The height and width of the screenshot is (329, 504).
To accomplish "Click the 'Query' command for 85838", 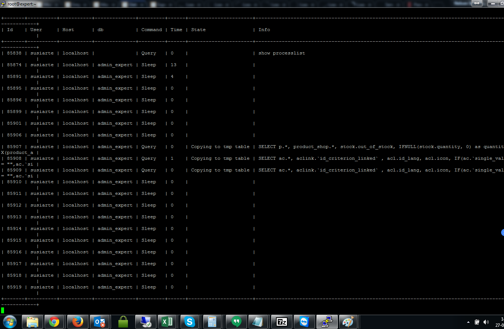I will [148, 53].
